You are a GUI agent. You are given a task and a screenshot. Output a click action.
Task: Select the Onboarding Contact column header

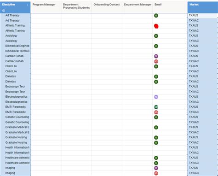click(x=107, y=7)
